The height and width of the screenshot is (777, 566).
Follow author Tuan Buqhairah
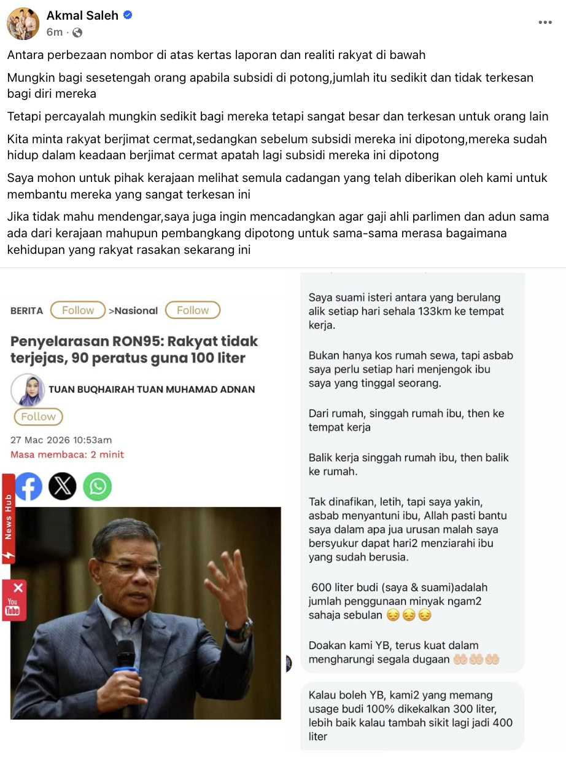tap(38, 417)
